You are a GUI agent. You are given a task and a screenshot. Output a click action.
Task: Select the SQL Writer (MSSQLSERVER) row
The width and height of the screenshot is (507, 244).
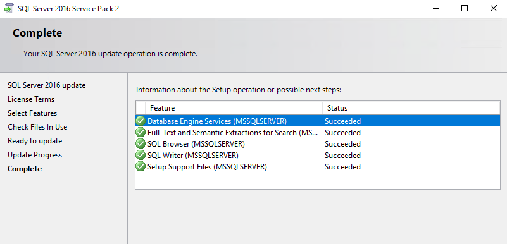pos(318,156)
